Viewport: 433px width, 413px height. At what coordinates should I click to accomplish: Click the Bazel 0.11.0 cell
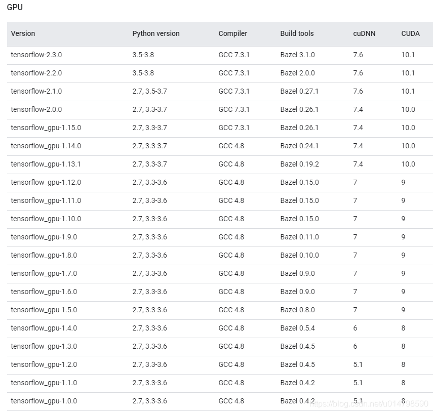pyautogui.click(x=300, y=237)
